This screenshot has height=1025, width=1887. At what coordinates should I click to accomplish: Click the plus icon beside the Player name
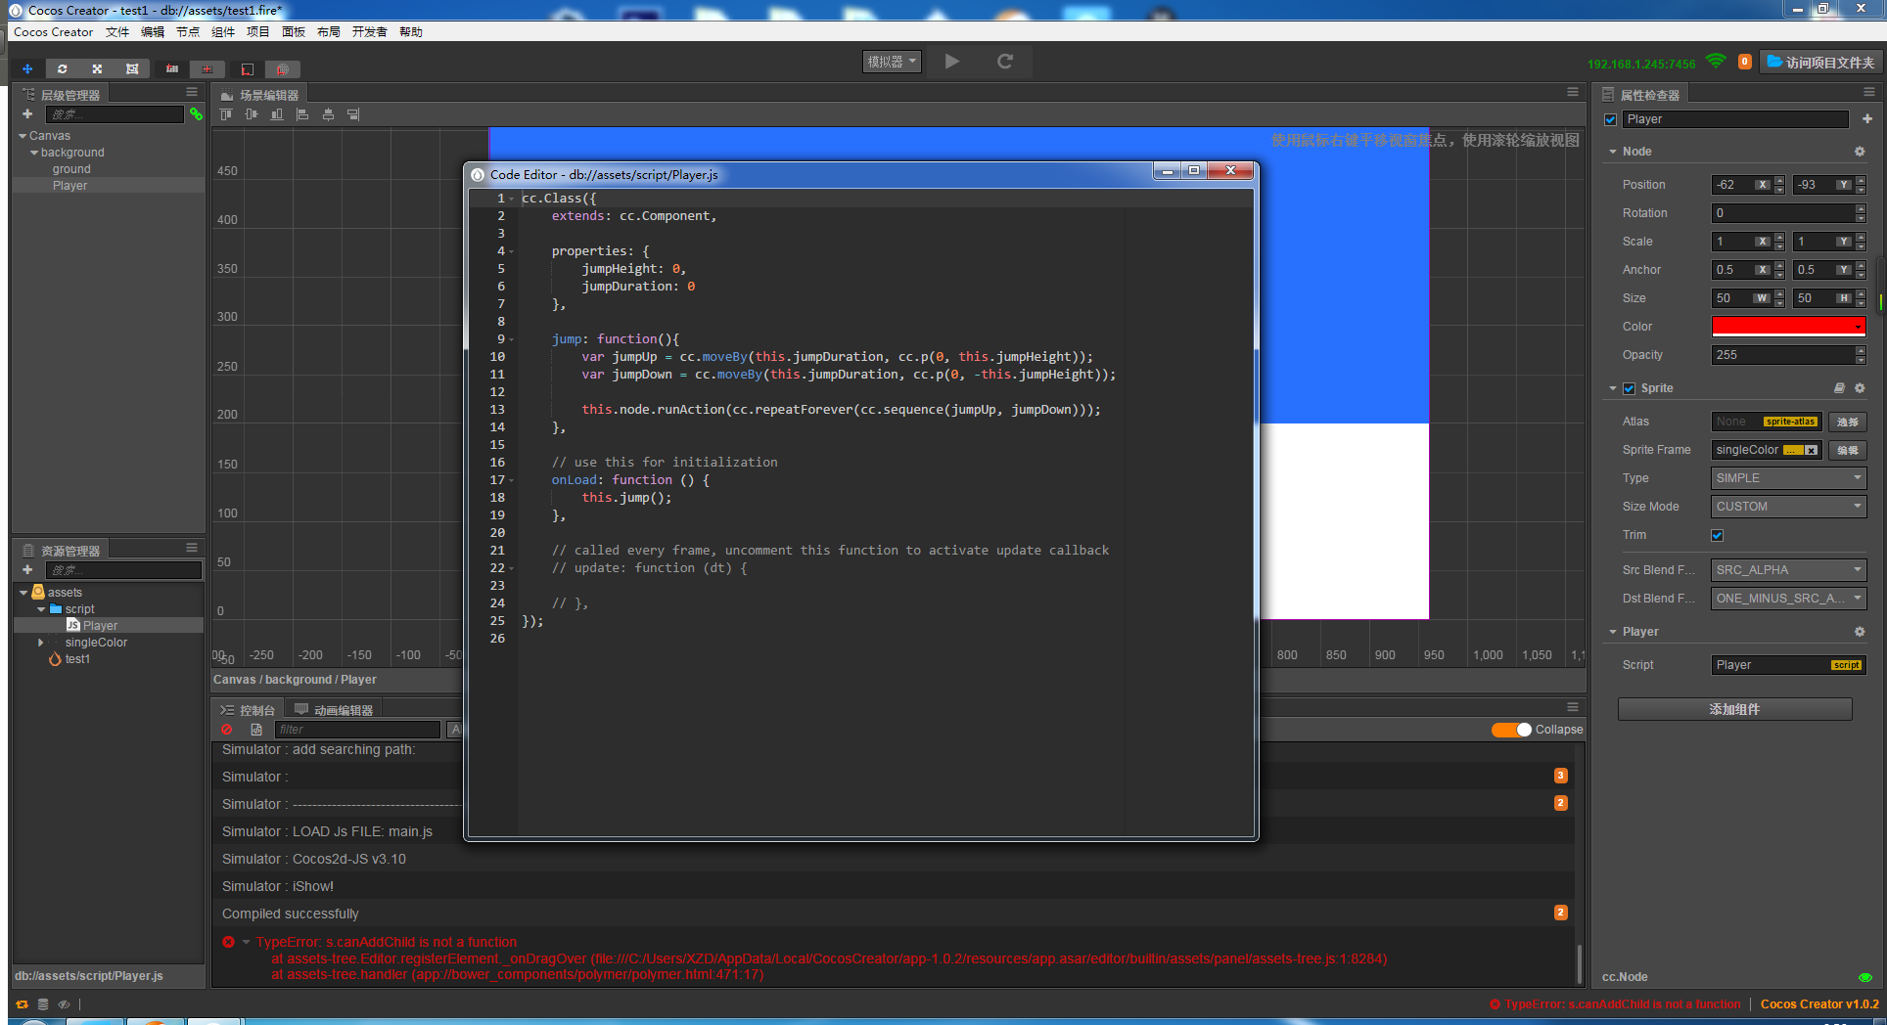click(1867, 119)
